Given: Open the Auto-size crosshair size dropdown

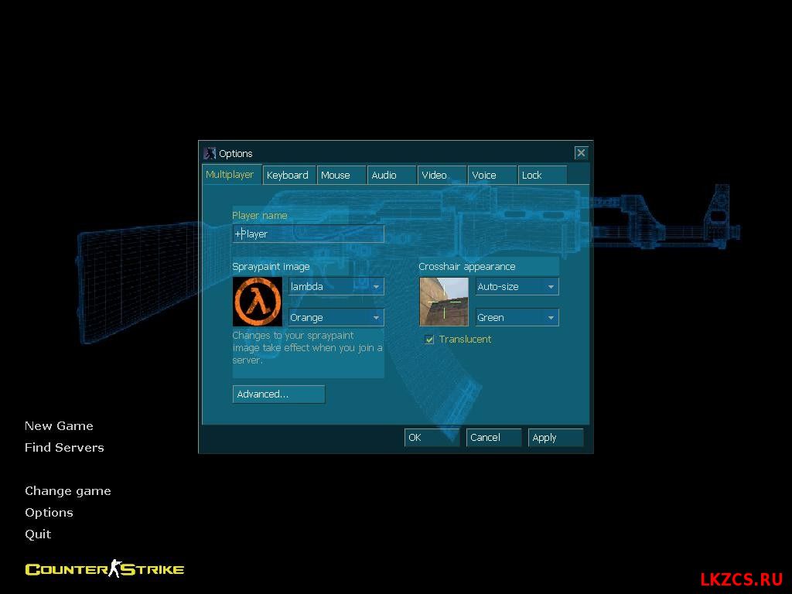Looking at the screenshot, I should [517, 286].
